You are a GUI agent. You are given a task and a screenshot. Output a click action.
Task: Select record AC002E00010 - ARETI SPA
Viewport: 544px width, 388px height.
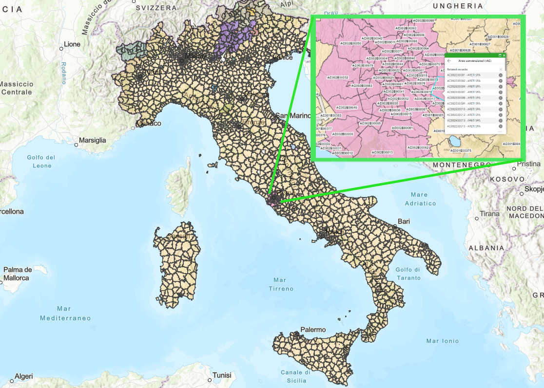[x=475, y=109]
